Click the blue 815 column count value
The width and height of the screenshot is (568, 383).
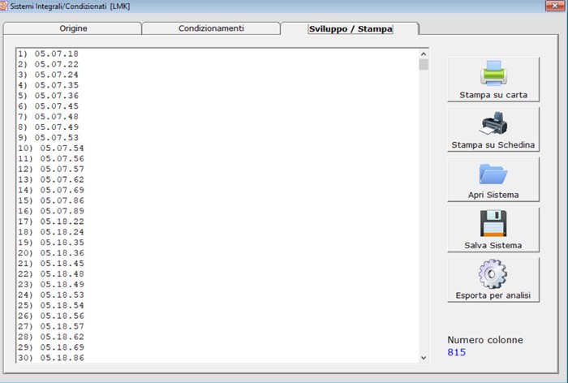tap(456, 352)
